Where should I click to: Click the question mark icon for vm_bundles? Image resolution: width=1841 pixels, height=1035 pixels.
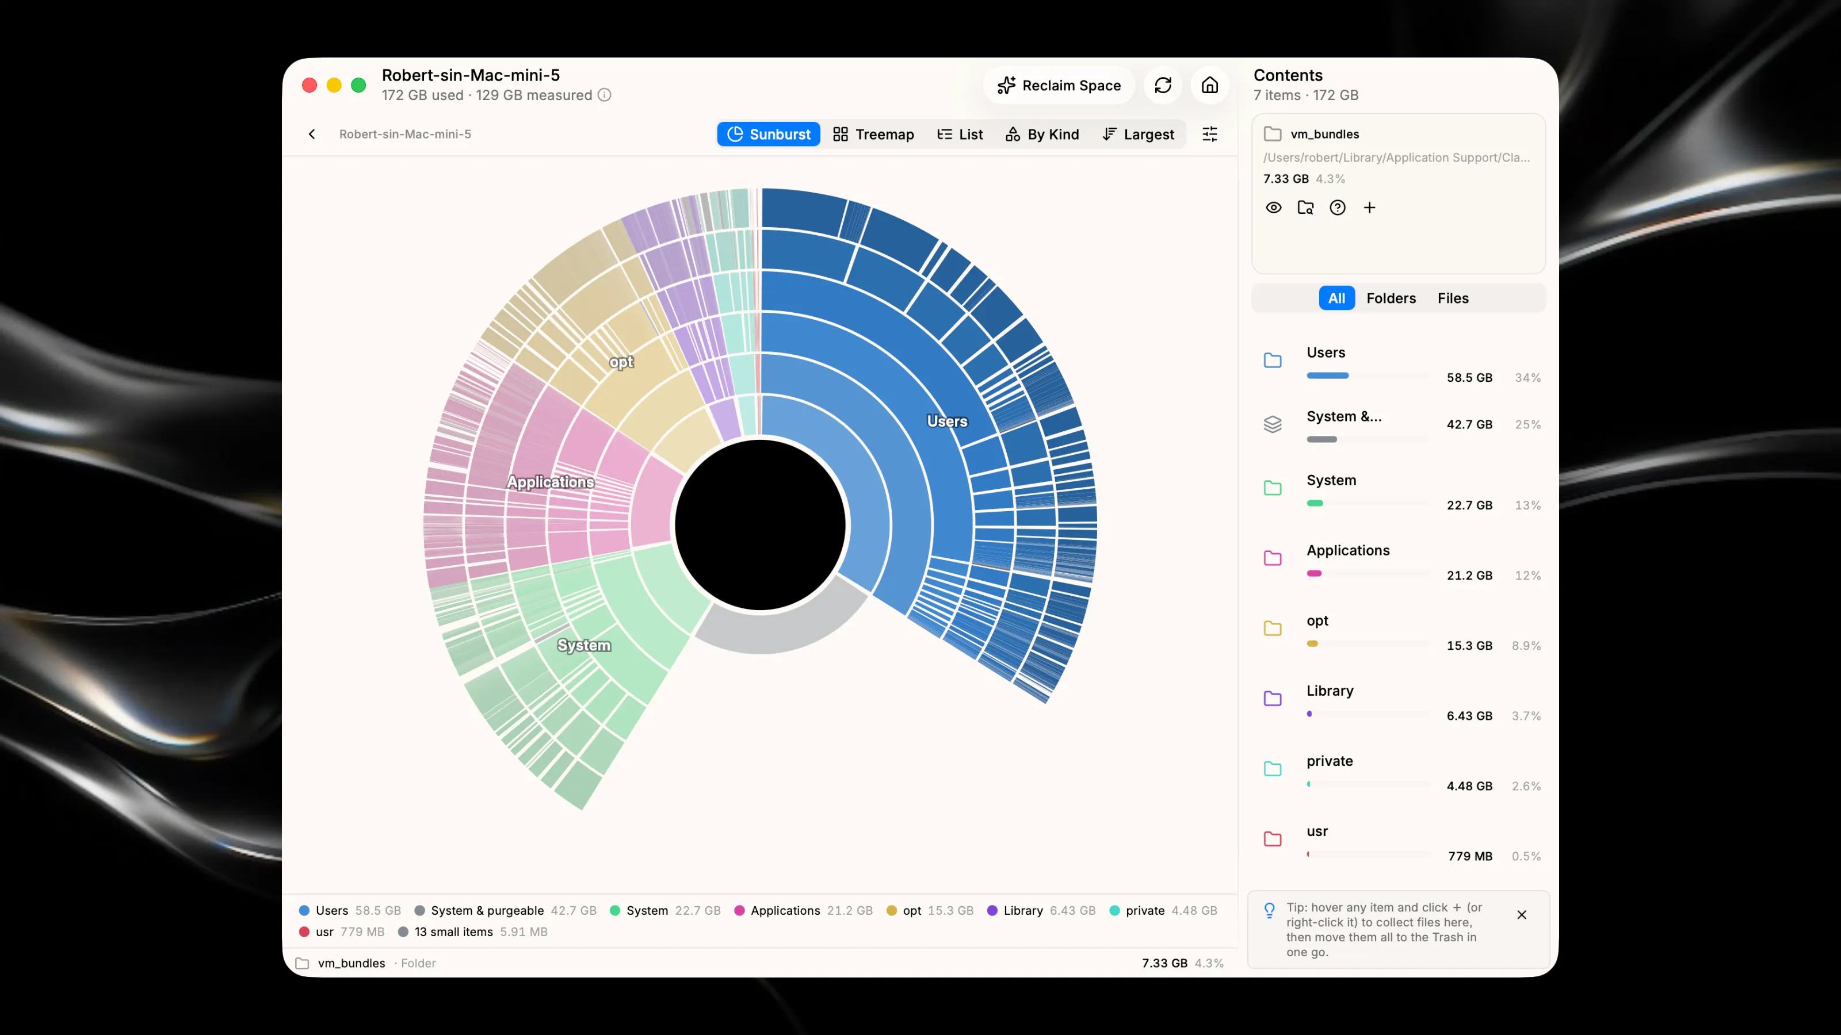click(1337, 208)
